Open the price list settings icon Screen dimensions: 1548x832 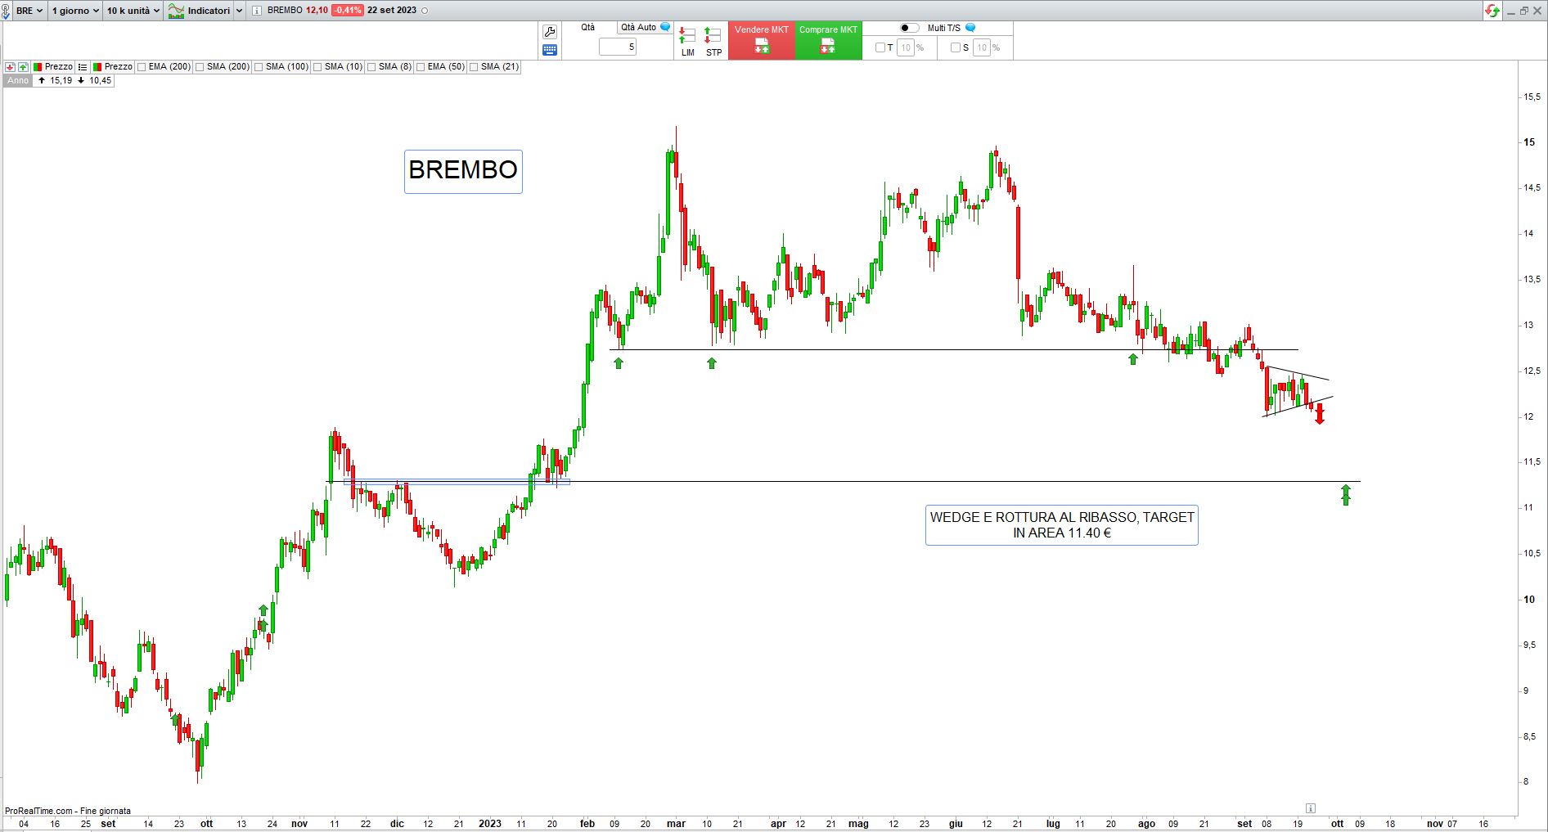(x=83, y=67)
